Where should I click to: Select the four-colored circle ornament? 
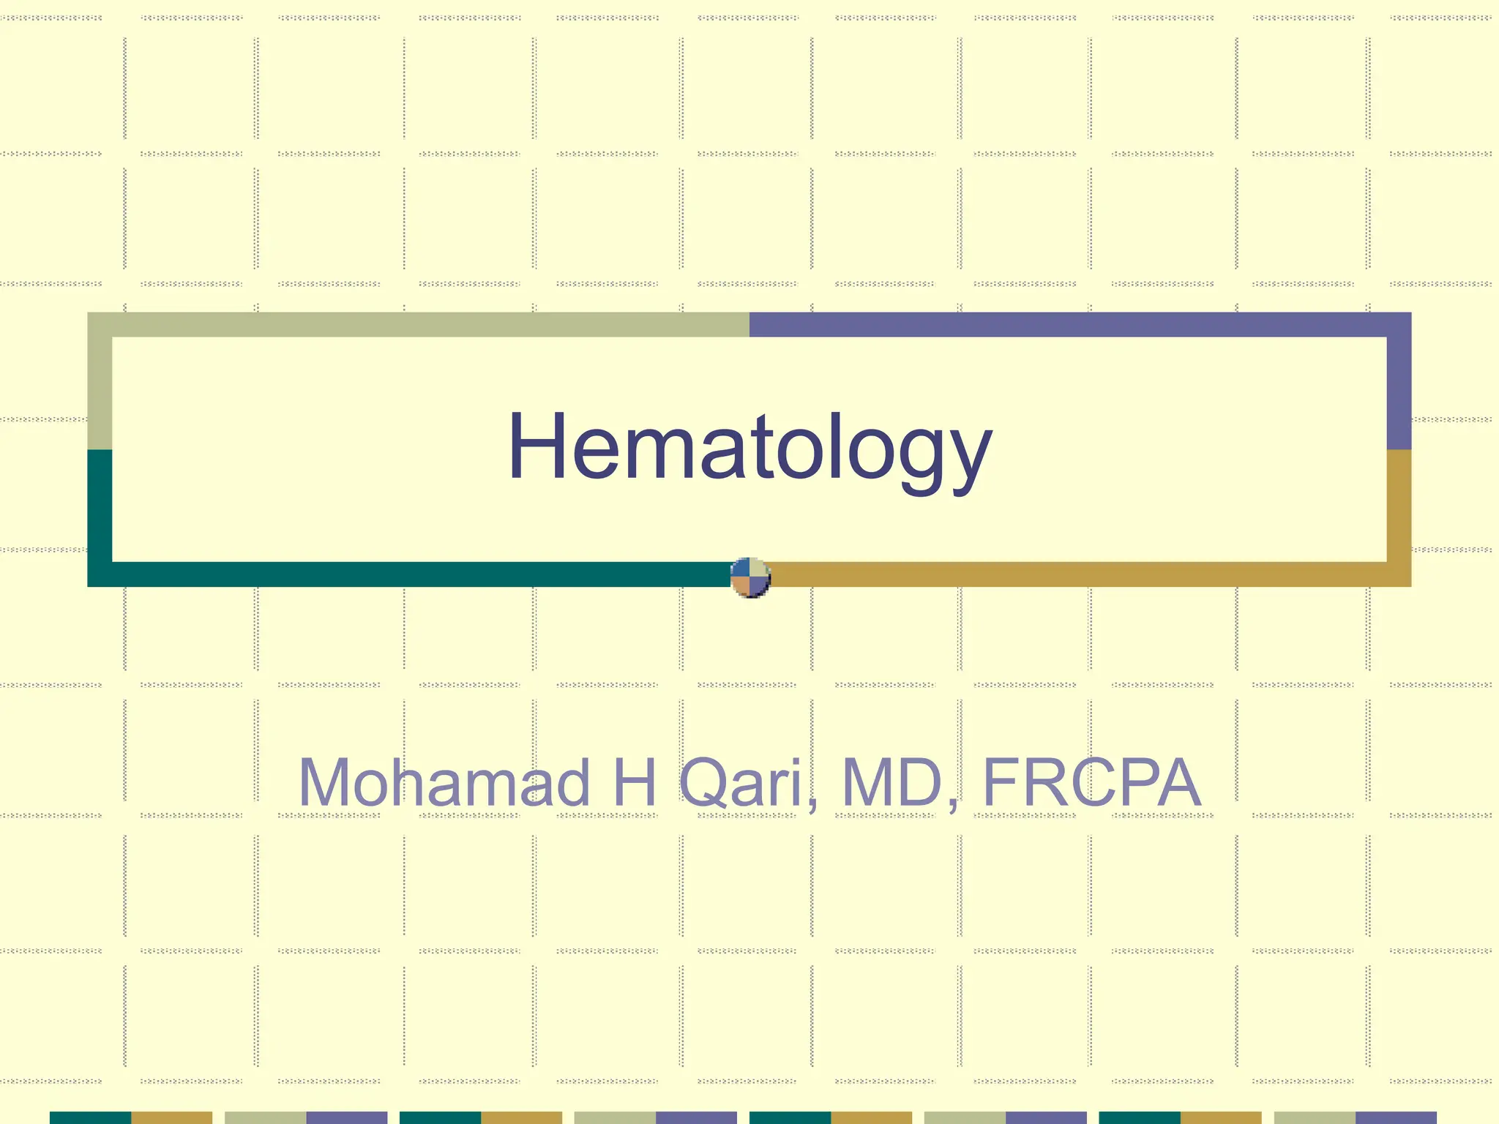click(750, 577)
